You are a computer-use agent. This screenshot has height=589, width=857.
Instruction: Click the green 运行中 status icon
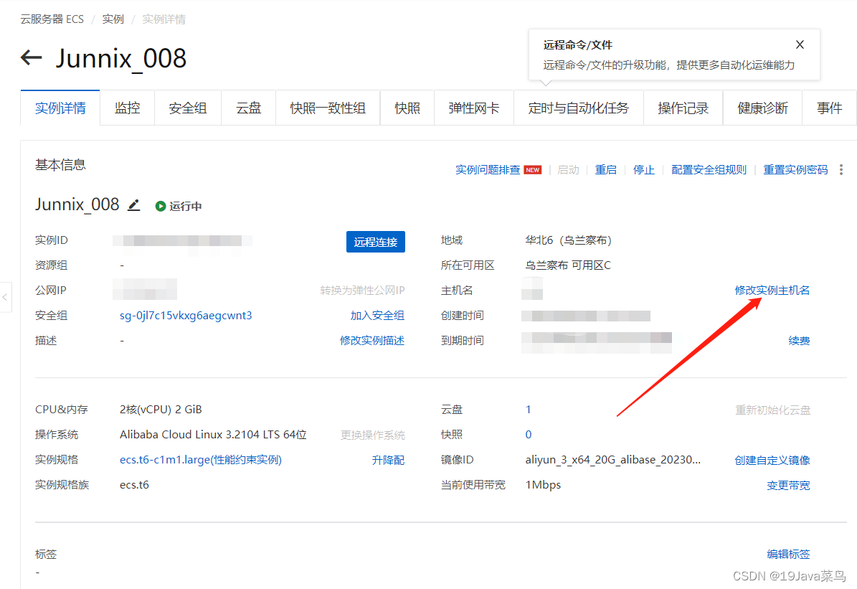[x=160, y=206]
